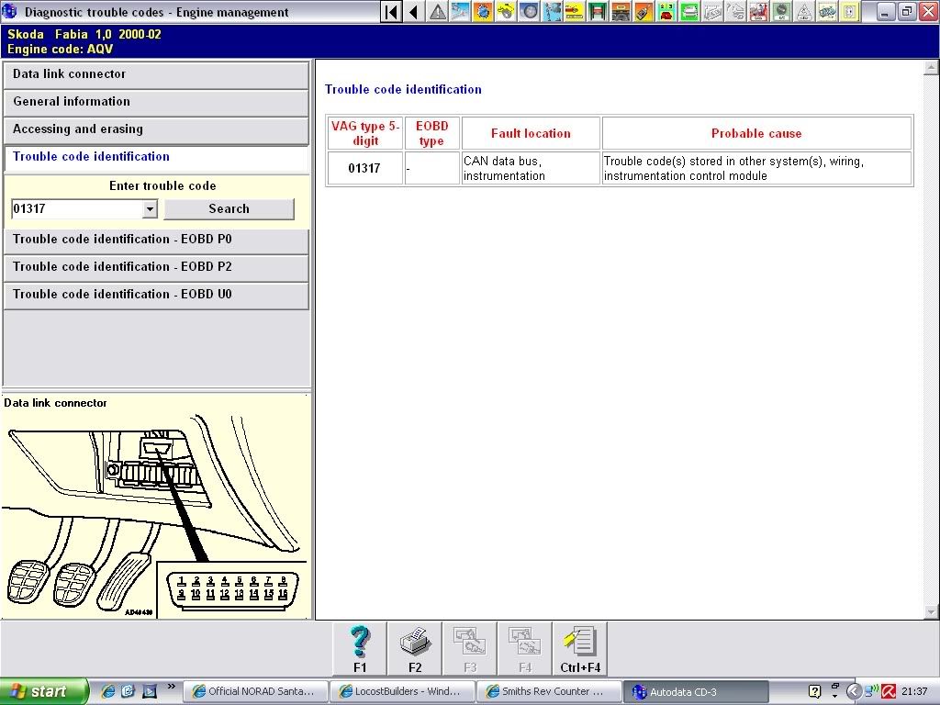This screenshot has height=705, width=940.
Task: Click the trouble code input field
Action: tap(77, 209)
